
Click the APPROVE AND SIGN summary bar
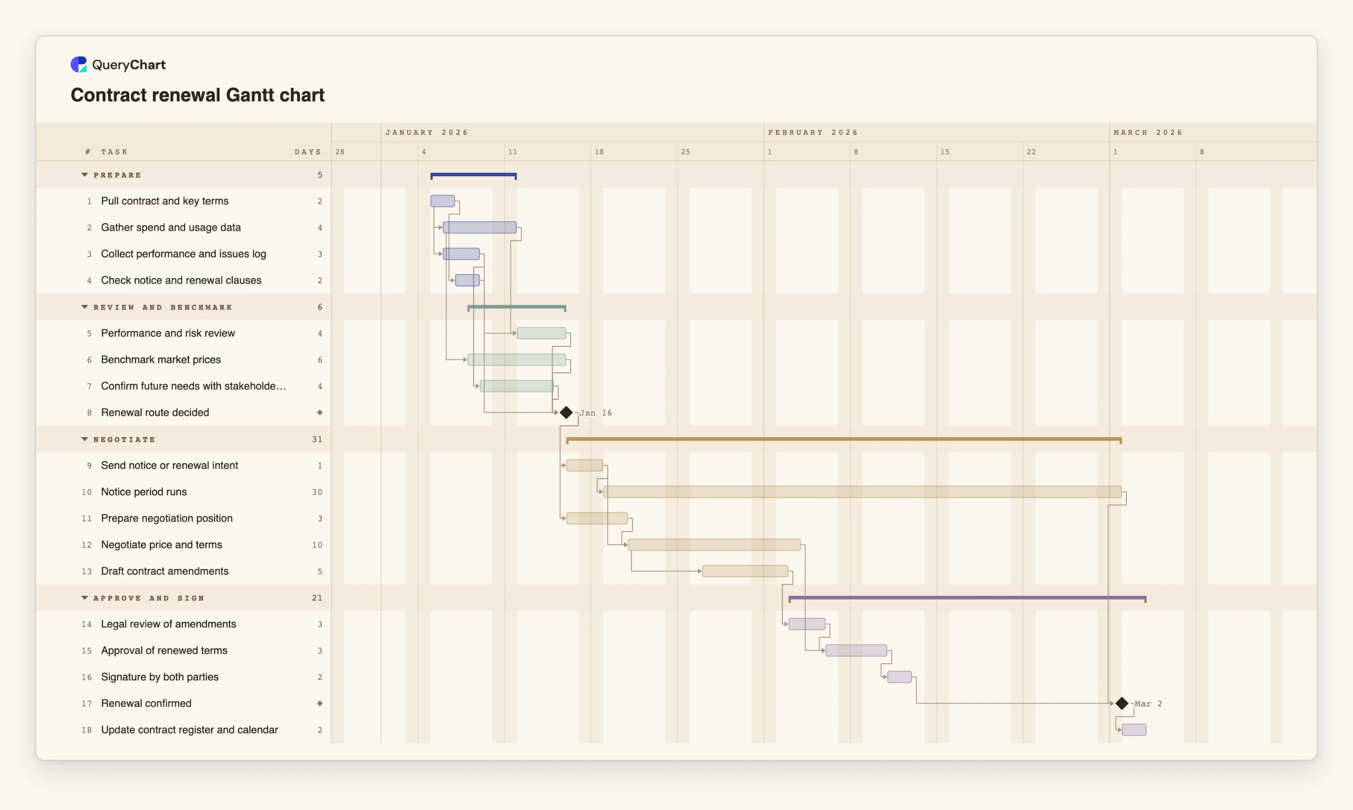coord(967,598)
